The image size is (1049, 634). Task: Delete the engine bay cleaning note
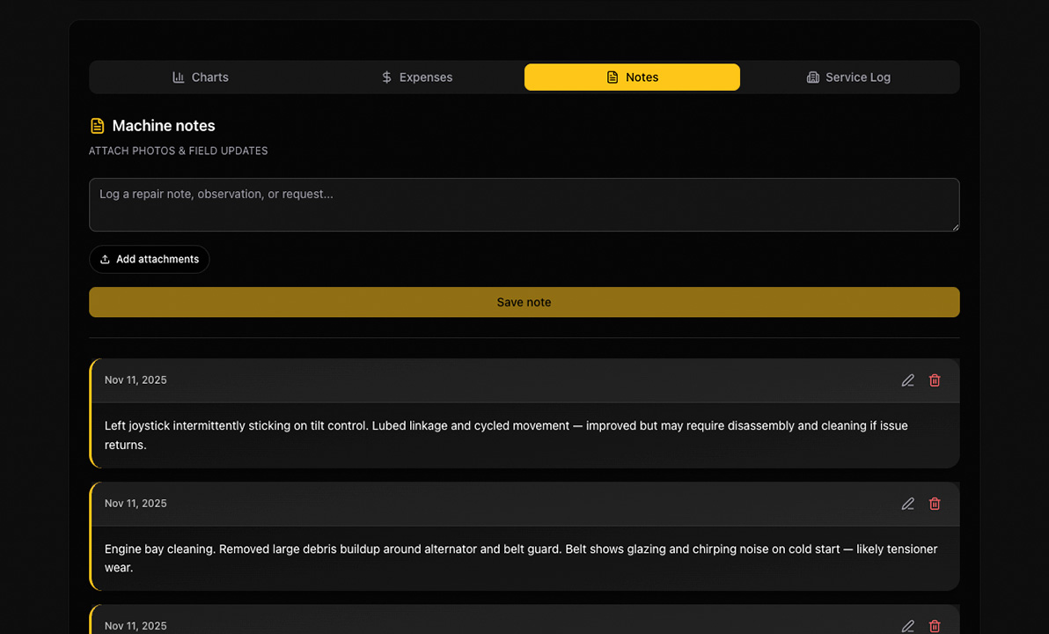click(935, 504)
